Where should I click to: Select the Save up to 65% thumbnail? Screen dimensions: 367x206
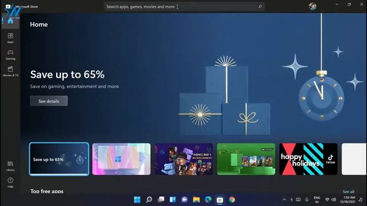[x=59, y=159]
